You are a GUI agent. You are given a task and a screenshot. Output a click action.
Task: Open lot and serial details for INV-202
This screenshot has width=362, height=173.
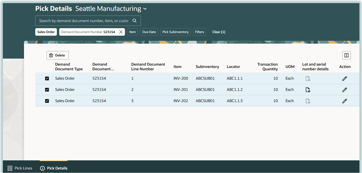click(307, 101)
